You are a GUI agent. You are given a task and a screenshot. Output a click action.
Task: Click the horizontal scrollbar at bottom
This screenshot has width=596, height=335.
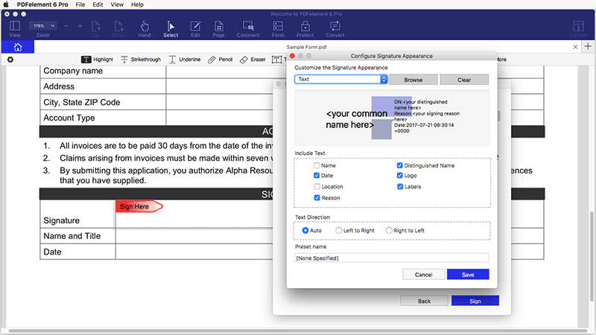(x=298, y=331)
